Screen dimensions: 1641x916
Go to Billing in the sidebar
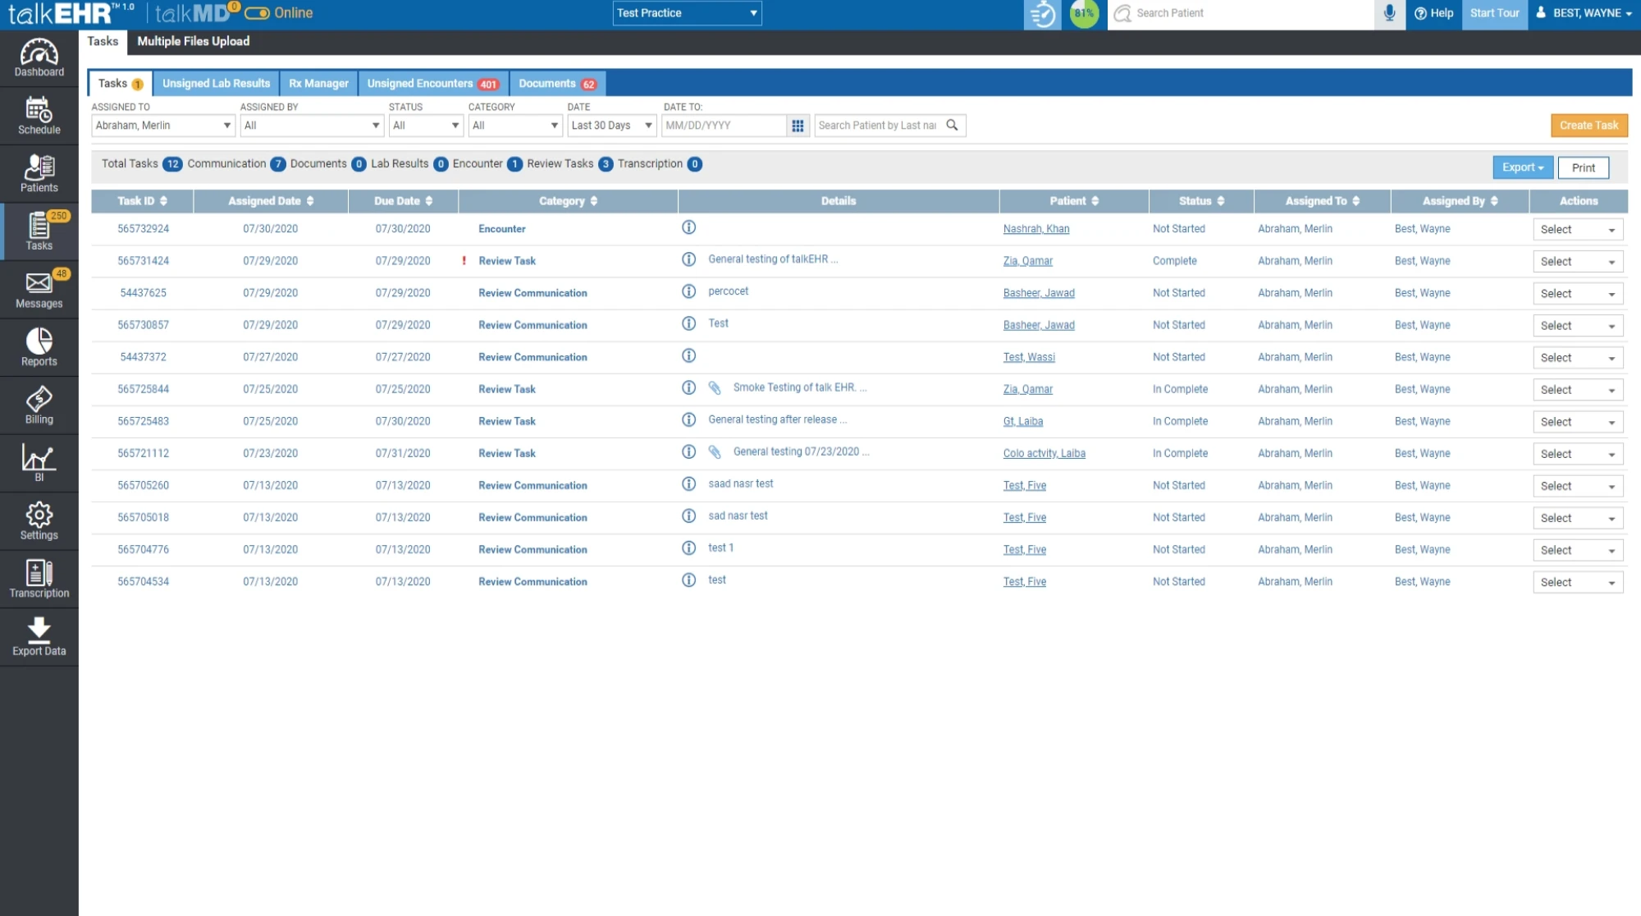coord(39,405)
